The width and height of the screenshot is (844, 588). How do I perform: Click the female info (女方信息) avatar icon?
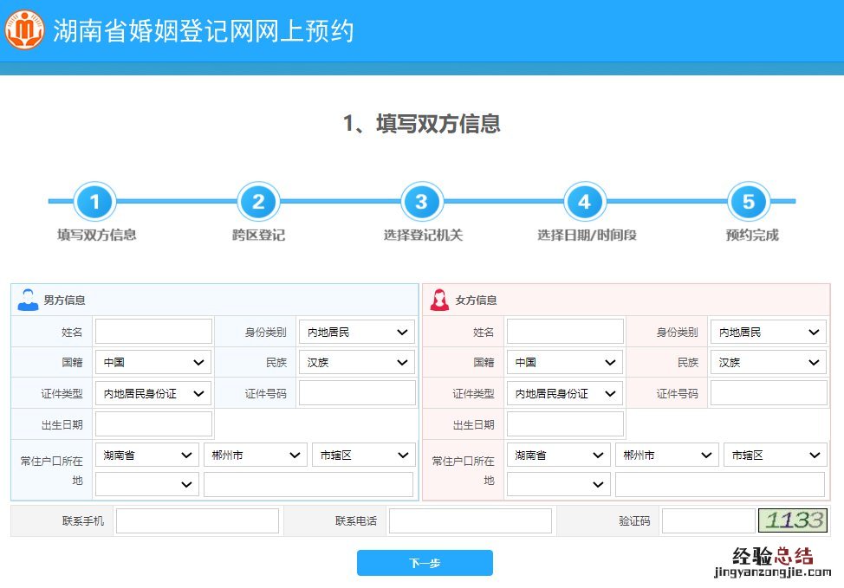pyautogui.click(x=439, y=300)
